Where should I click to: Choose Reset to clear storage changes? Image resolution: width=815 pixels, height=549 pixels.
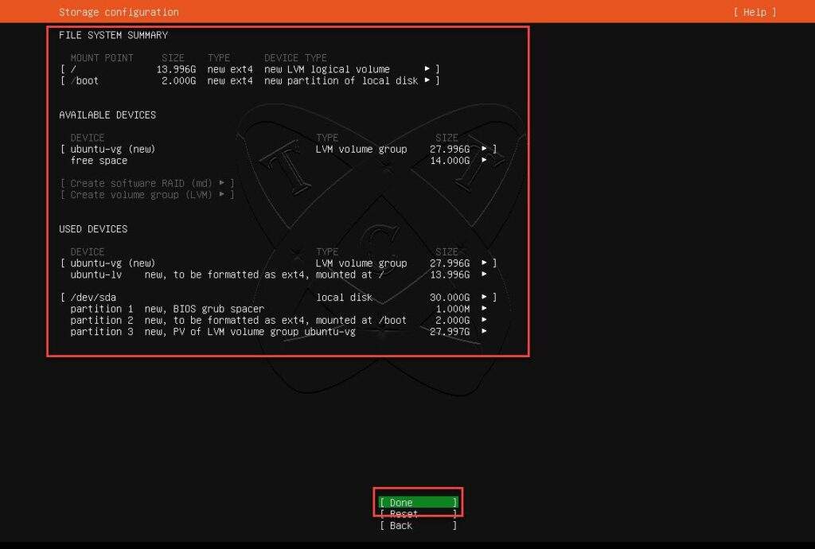coord(418,514)
